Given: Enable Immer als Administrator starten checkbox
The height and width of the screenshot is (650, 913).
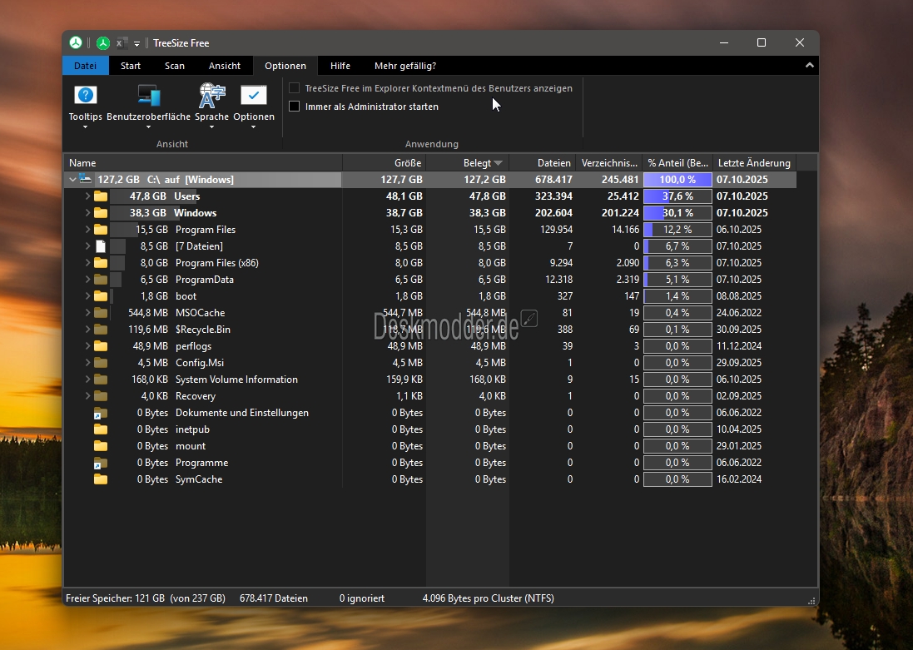Looking at the screenshot, I should point(294,107).
